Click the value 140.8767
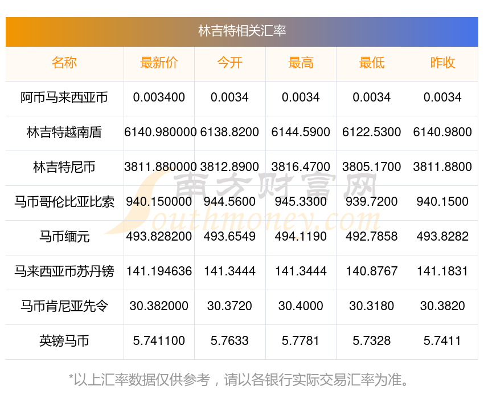The image size is (484, 398). pyautogui.click(x=372, y=271)
